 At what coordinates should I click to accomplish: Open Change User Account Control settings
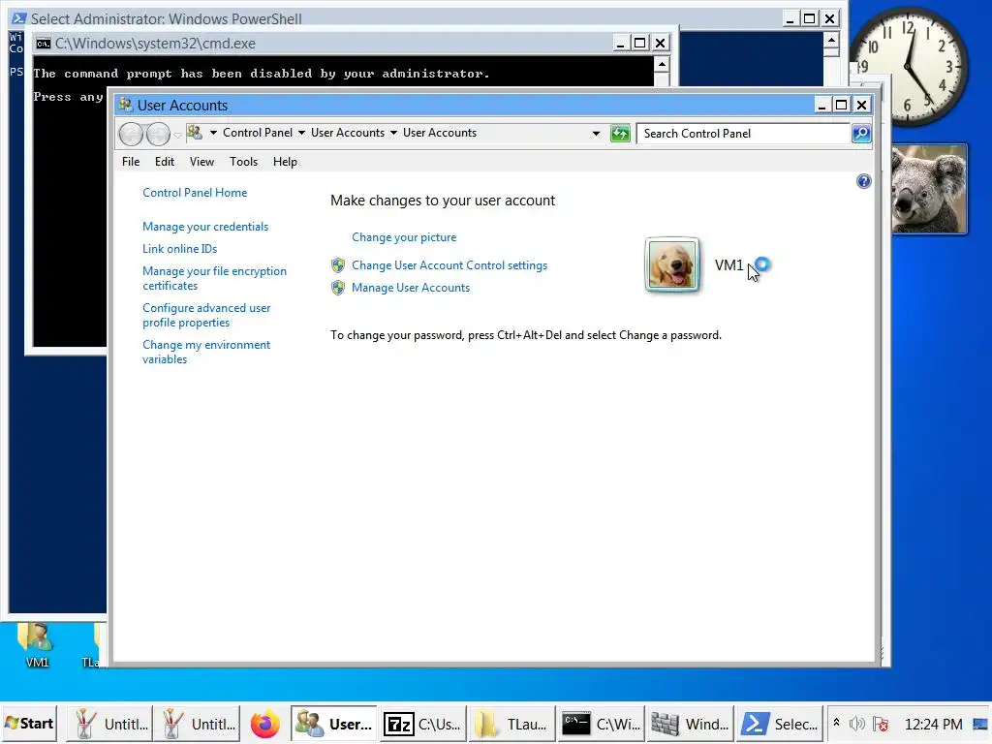449,265
